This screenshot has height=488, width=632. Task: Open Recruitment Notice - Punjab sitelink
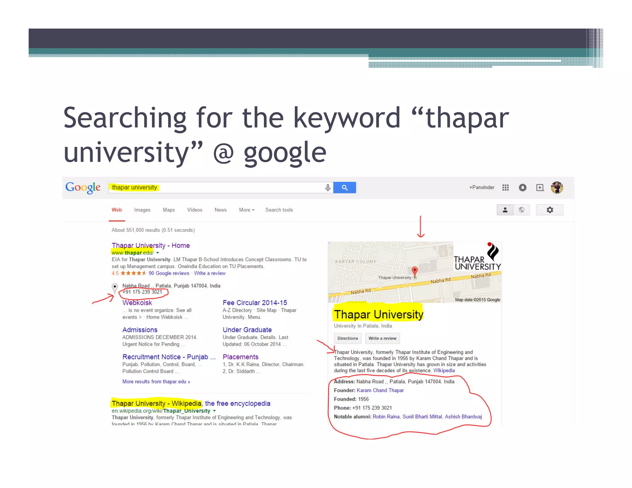pos(169,357)
